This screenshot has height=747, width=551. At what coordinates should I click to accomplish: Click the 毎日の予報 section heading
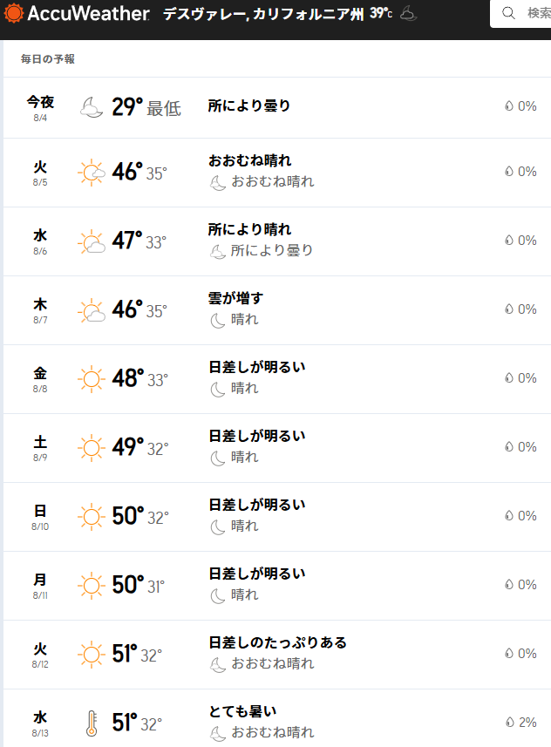pos(48,59)
